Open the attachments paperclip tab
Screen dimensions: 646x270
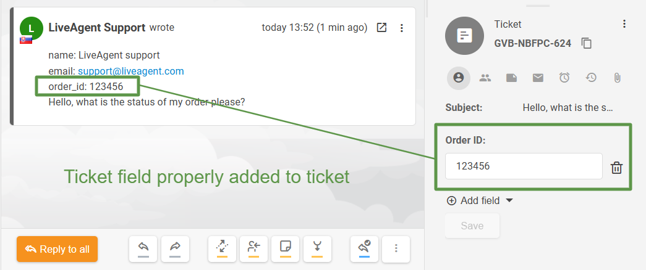pos(617,78)
